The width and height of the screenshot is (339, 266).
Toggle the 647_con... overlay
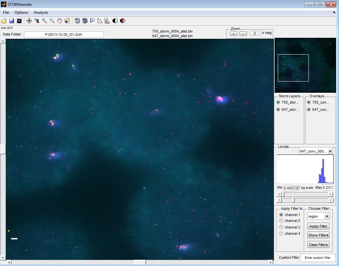coord(309,109)
